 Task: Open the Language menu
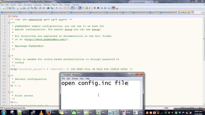(37, 5)
